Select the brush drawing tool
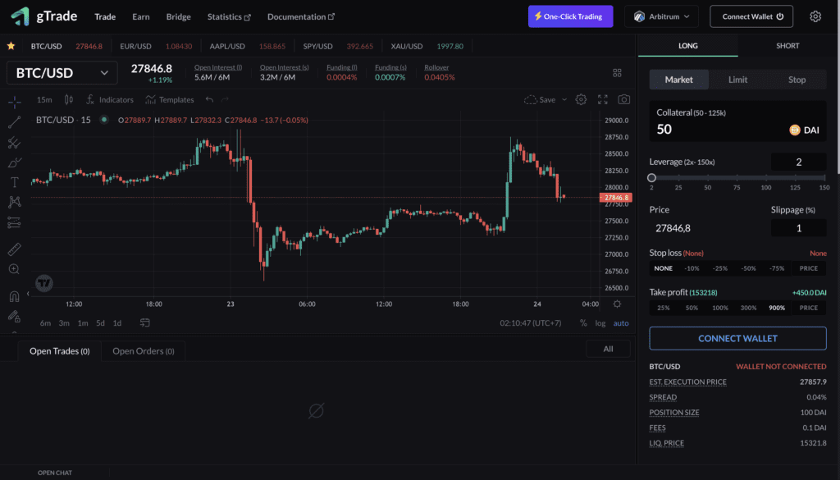 click(15, 162)
